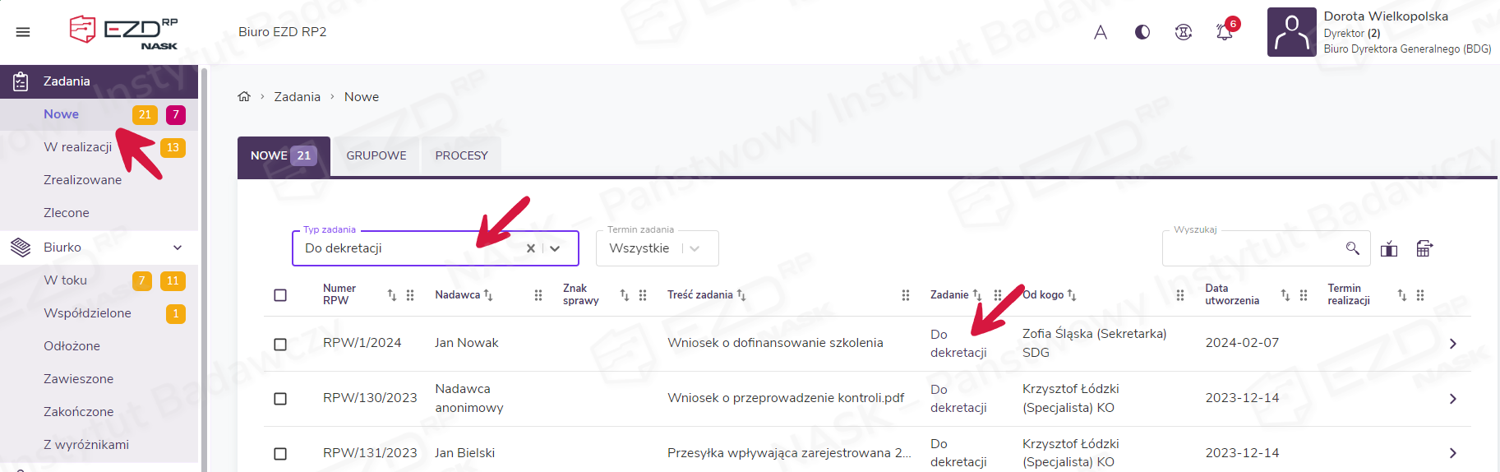Image resolution: width=1500 pixels, height=472 pixels.
Task: Switch to the GRUPOWE tab
Action: pyautogui.click(x=376, y=155)
